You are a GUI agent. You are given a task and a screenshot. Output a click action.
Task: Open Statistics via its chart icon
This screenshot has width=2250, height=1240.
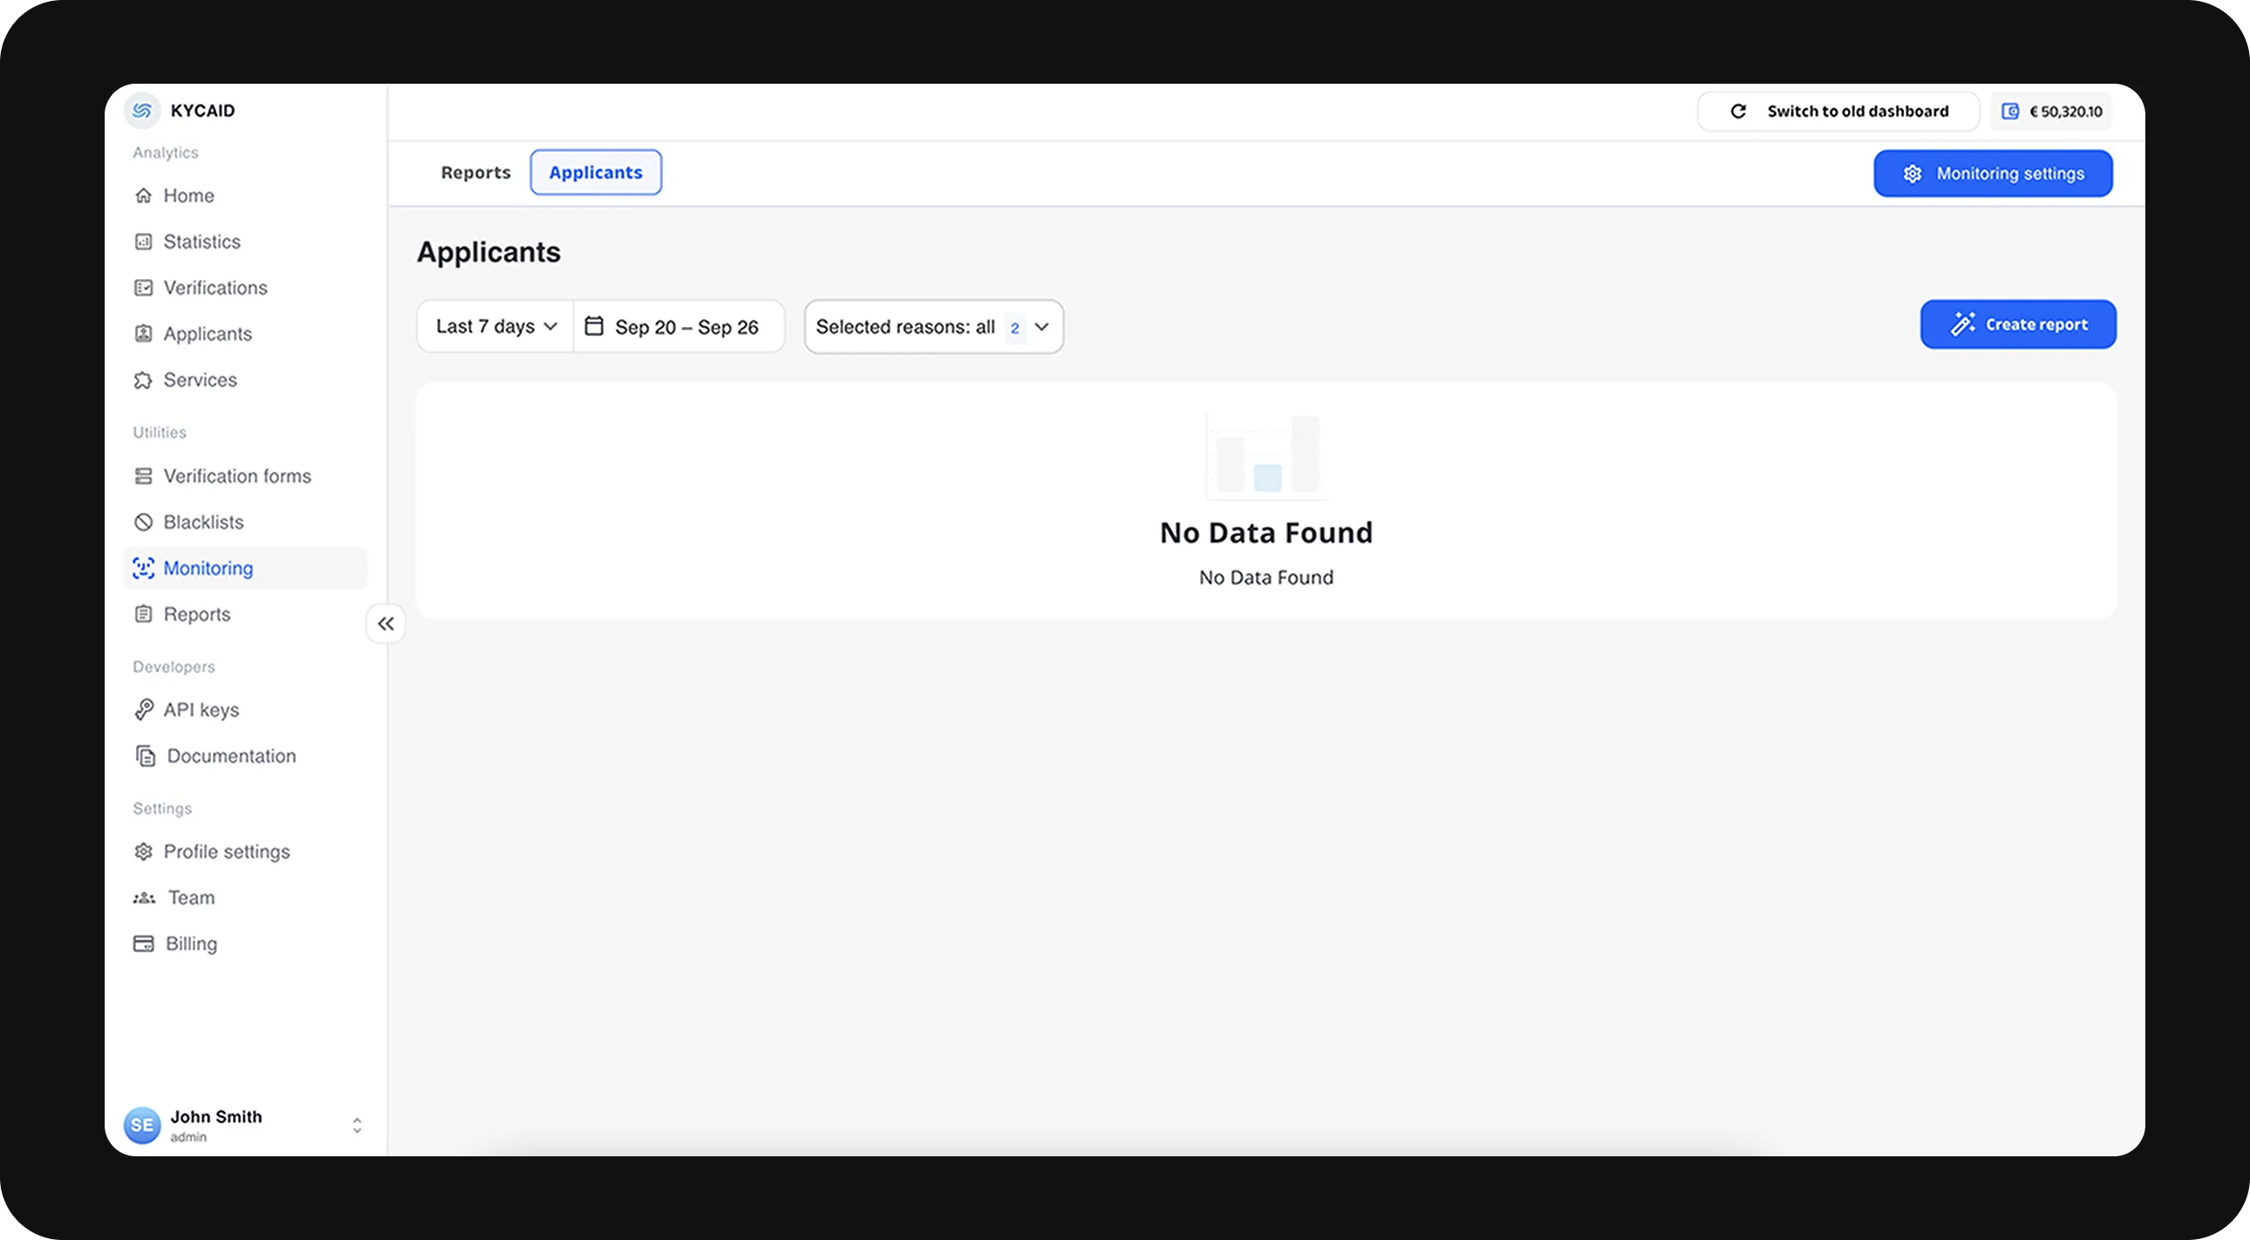coord(143,242)
